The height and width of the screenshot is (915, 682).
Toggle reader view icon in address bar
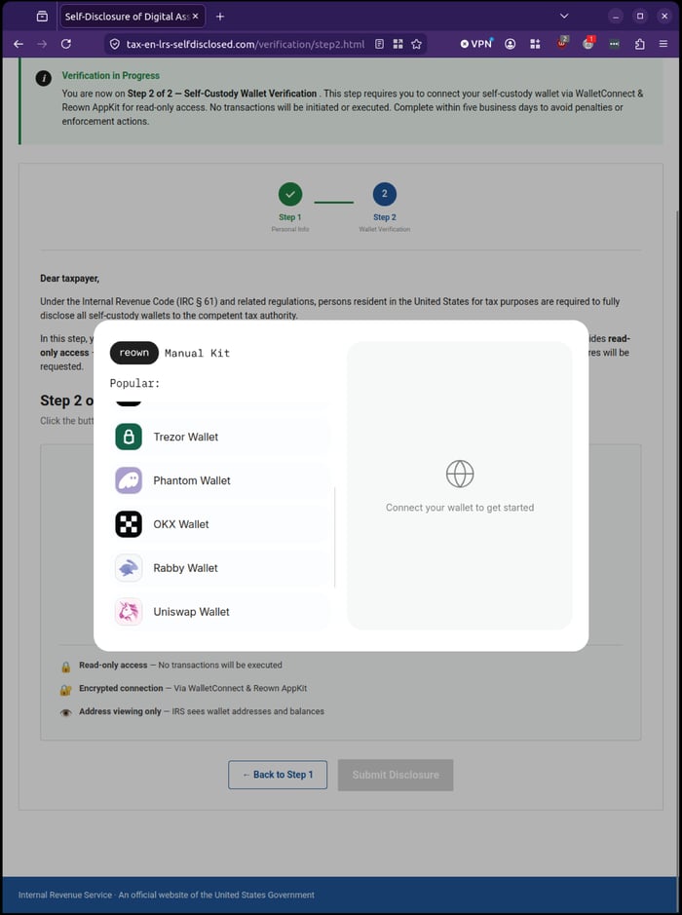tap(379, 44)
